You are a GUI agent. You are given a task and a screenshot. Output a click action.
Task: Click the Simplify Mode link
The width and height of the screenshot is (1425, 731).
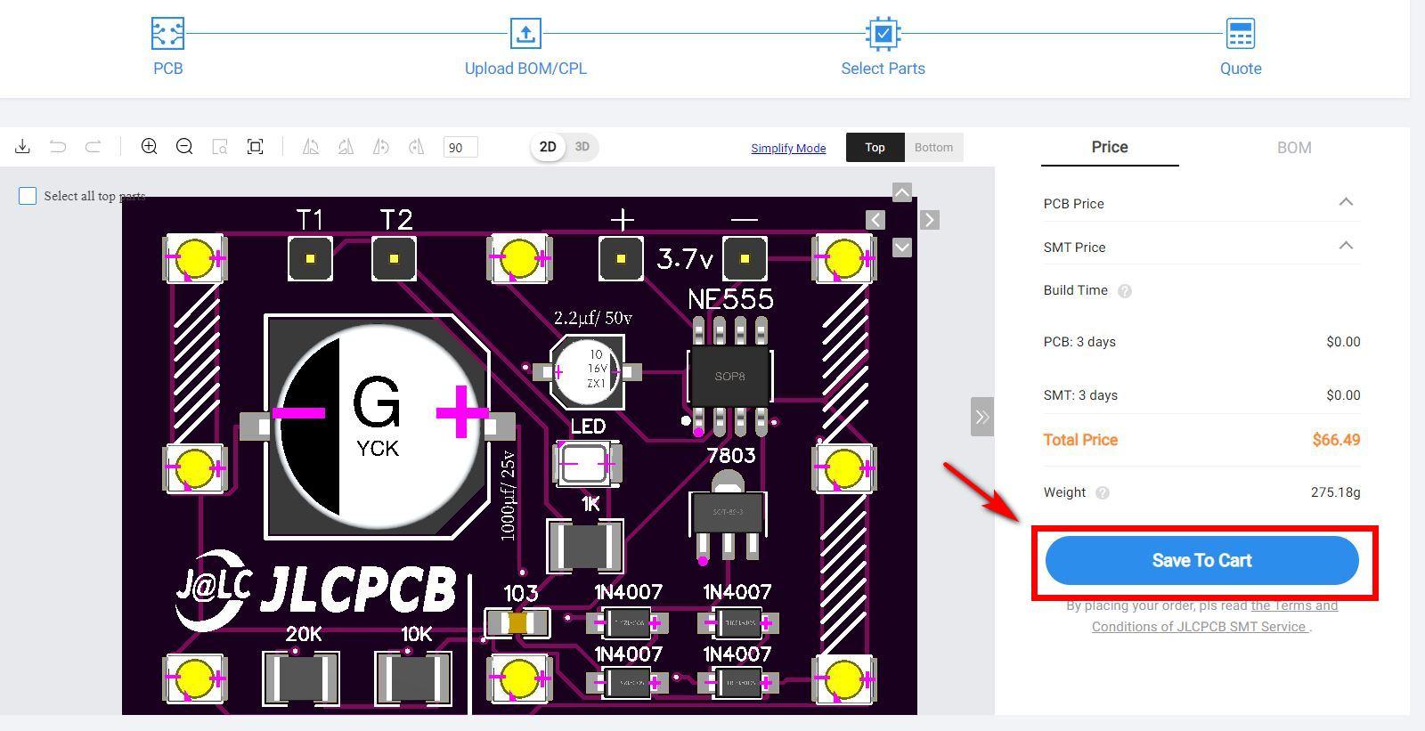[x=788, y=148]
